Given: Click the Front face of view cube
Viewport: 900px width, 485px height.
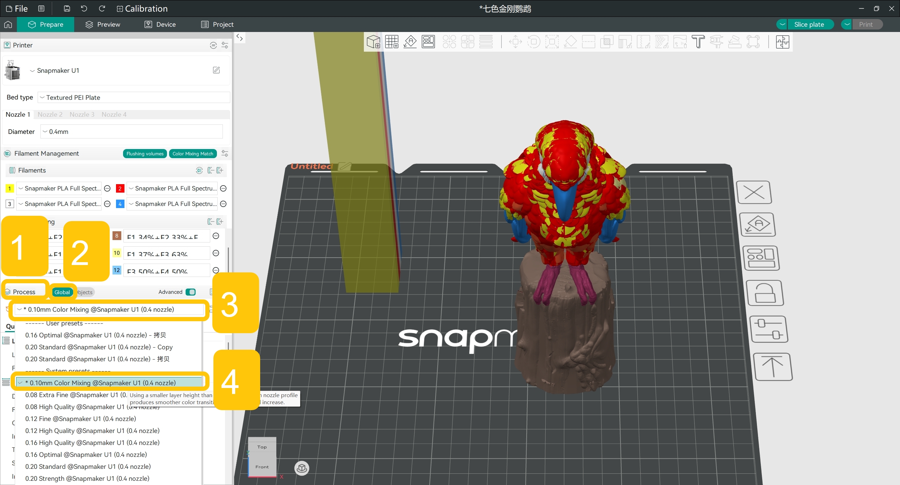Looking at the screenshot, I should (x=262, y=467).
